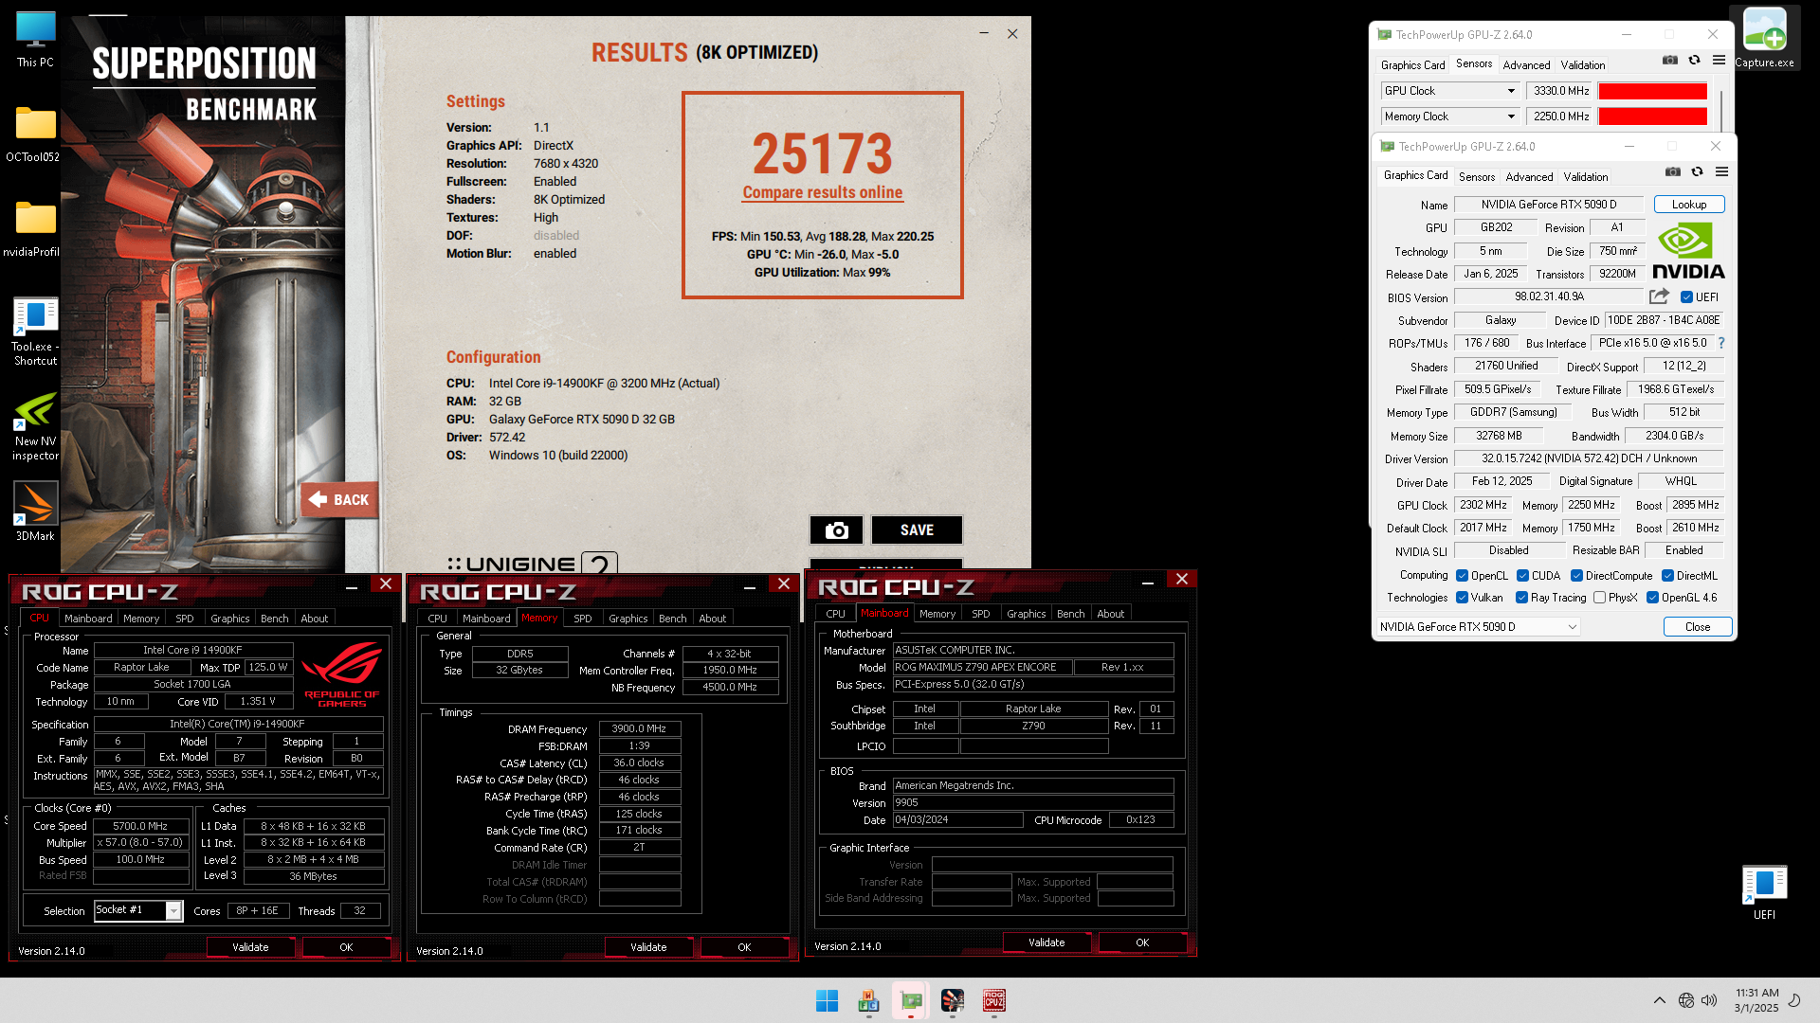Click Compare results online link

point(822,192)
